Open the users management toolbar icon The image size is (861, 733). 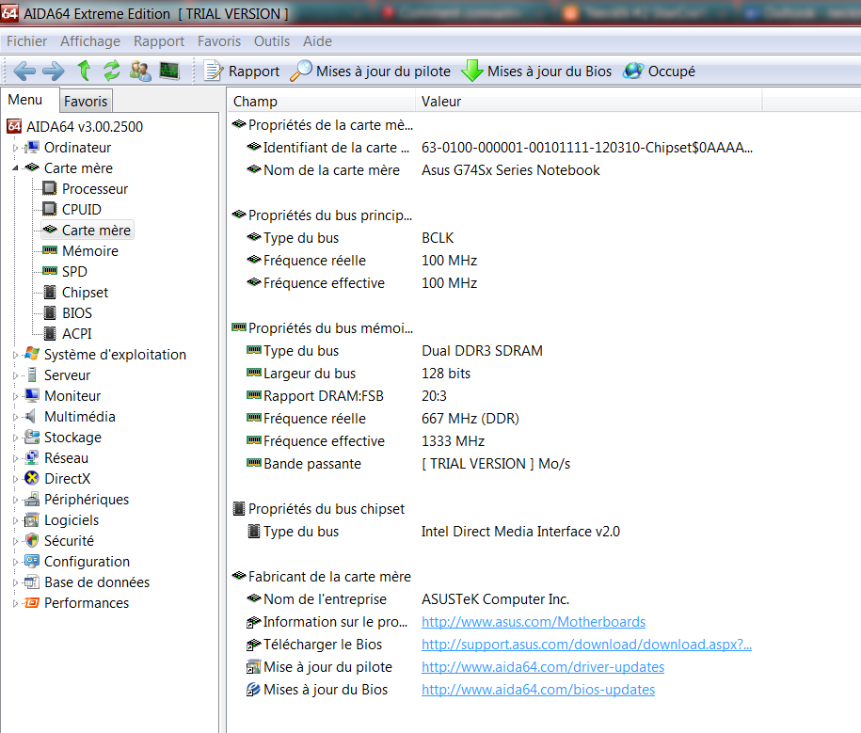tap(140, 71)
